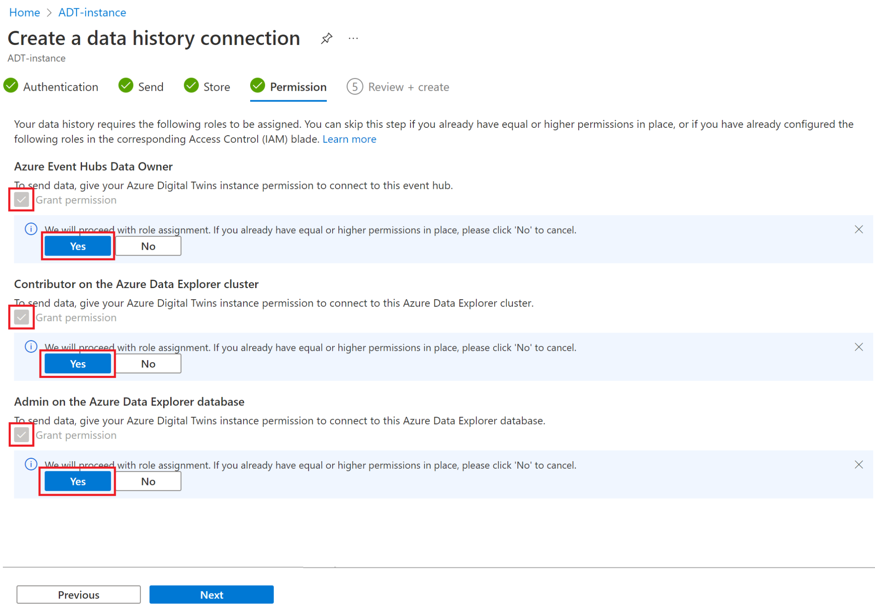Screen dimensions: 875x609
Task: Open the Review + create step tab
Action: tap(398, 87)
